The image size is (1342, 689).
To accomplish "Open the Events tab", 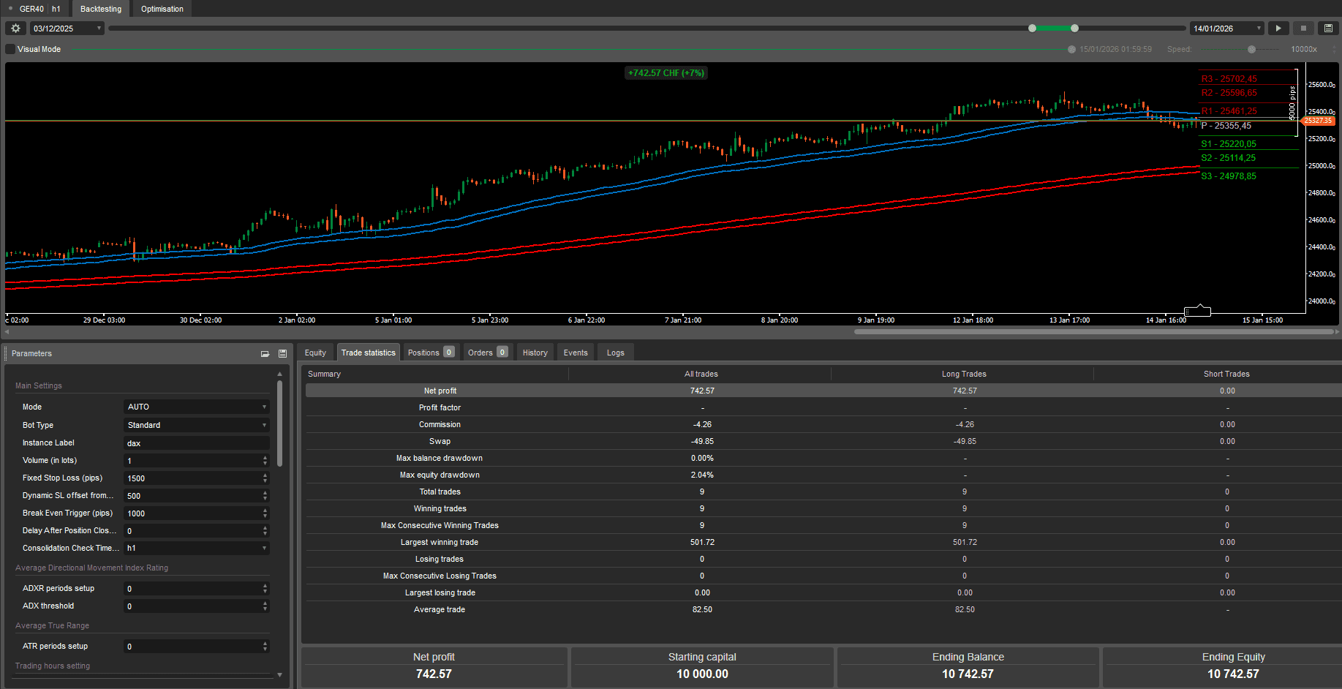I will point(576,353).
